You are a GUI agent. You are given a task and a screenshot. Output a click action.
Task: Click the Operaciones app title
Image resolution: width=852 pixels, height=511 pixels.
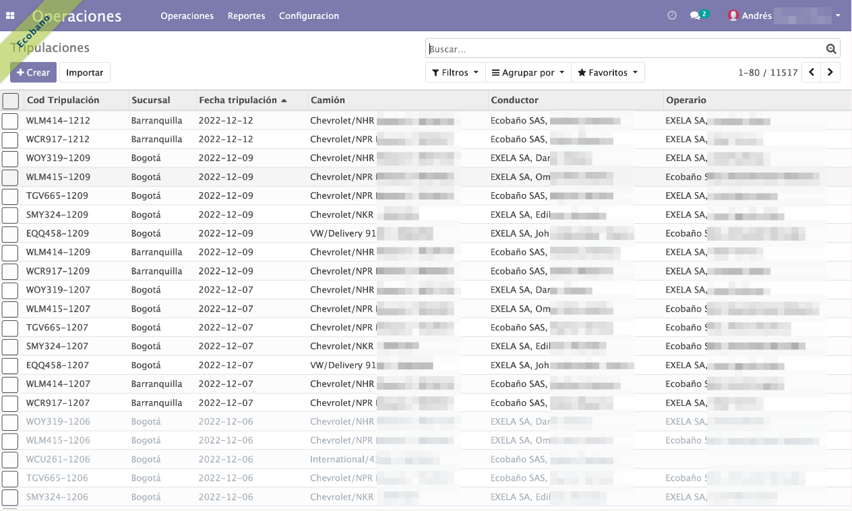[77, 16]
